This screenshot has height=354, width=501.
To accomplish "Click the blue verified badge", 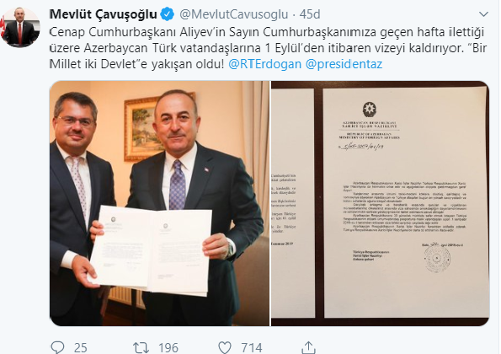I will tap(167, 14).
